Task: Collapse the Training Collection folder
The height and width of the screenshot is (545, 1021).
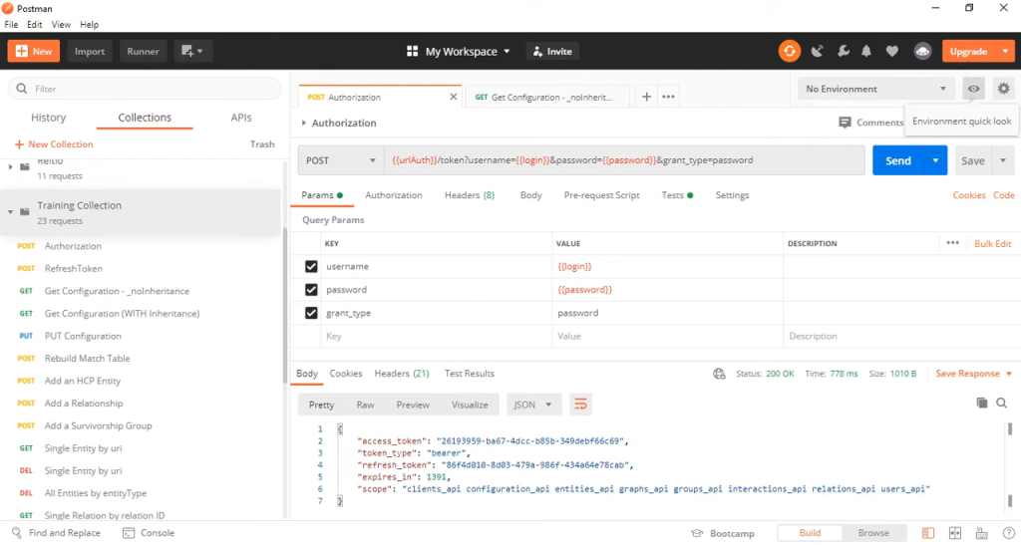Action: pos(10,212)
